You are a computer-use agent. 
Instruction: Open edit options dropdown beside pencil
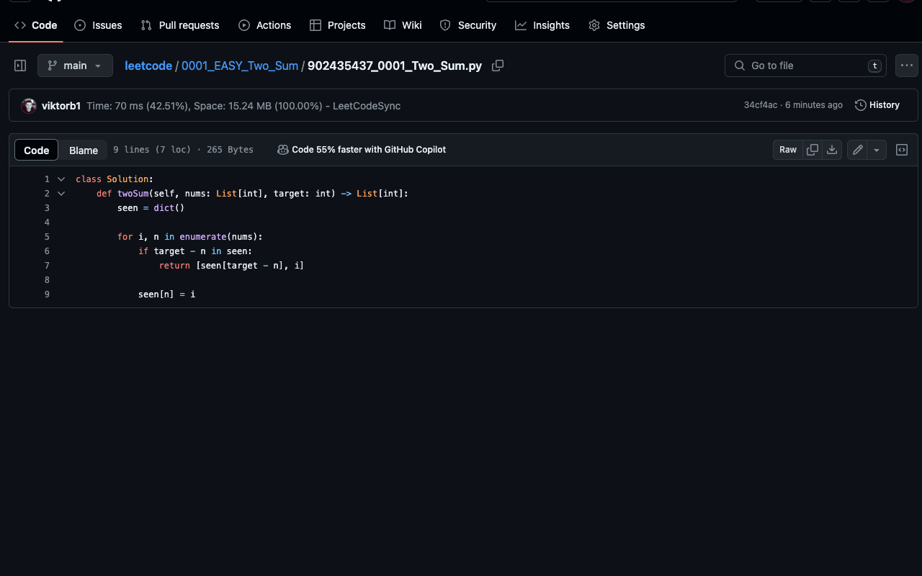877,150
